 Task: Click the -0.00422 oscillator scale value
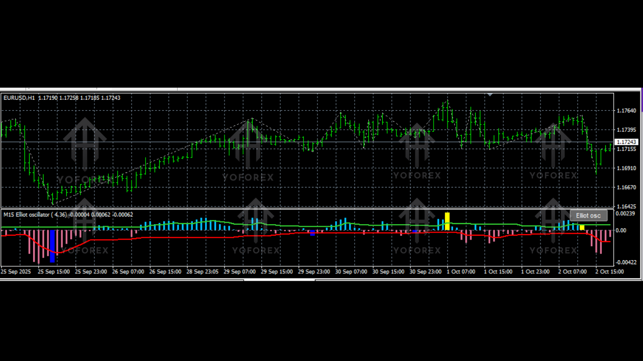[x=626, y=263]
